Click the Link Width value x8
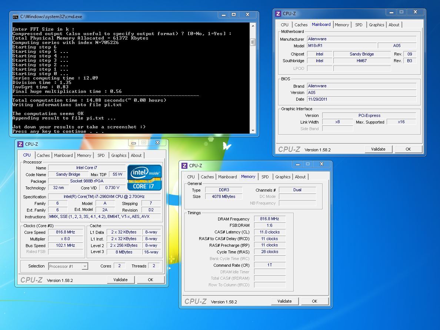The height and width of the screenshot is (330, 440). (337, 122)
